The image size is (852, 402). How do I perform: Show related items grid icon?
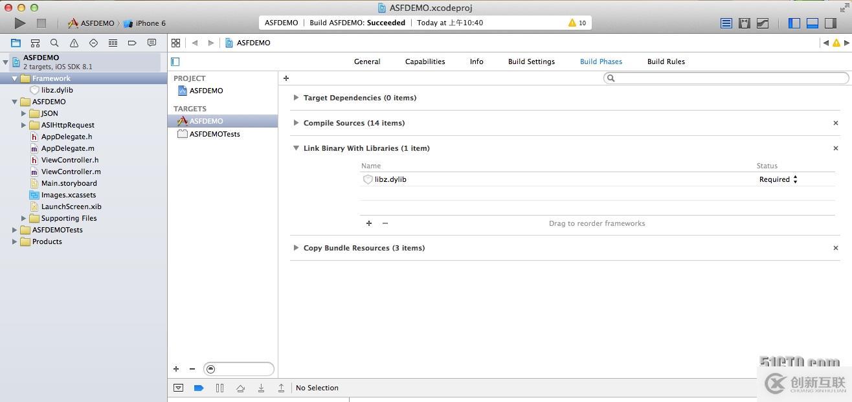(x=175, y=43)
